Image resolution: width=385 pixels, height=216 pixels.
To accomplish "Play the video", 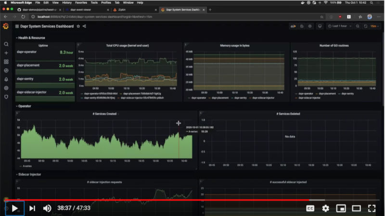I will [x=15, y=208].
